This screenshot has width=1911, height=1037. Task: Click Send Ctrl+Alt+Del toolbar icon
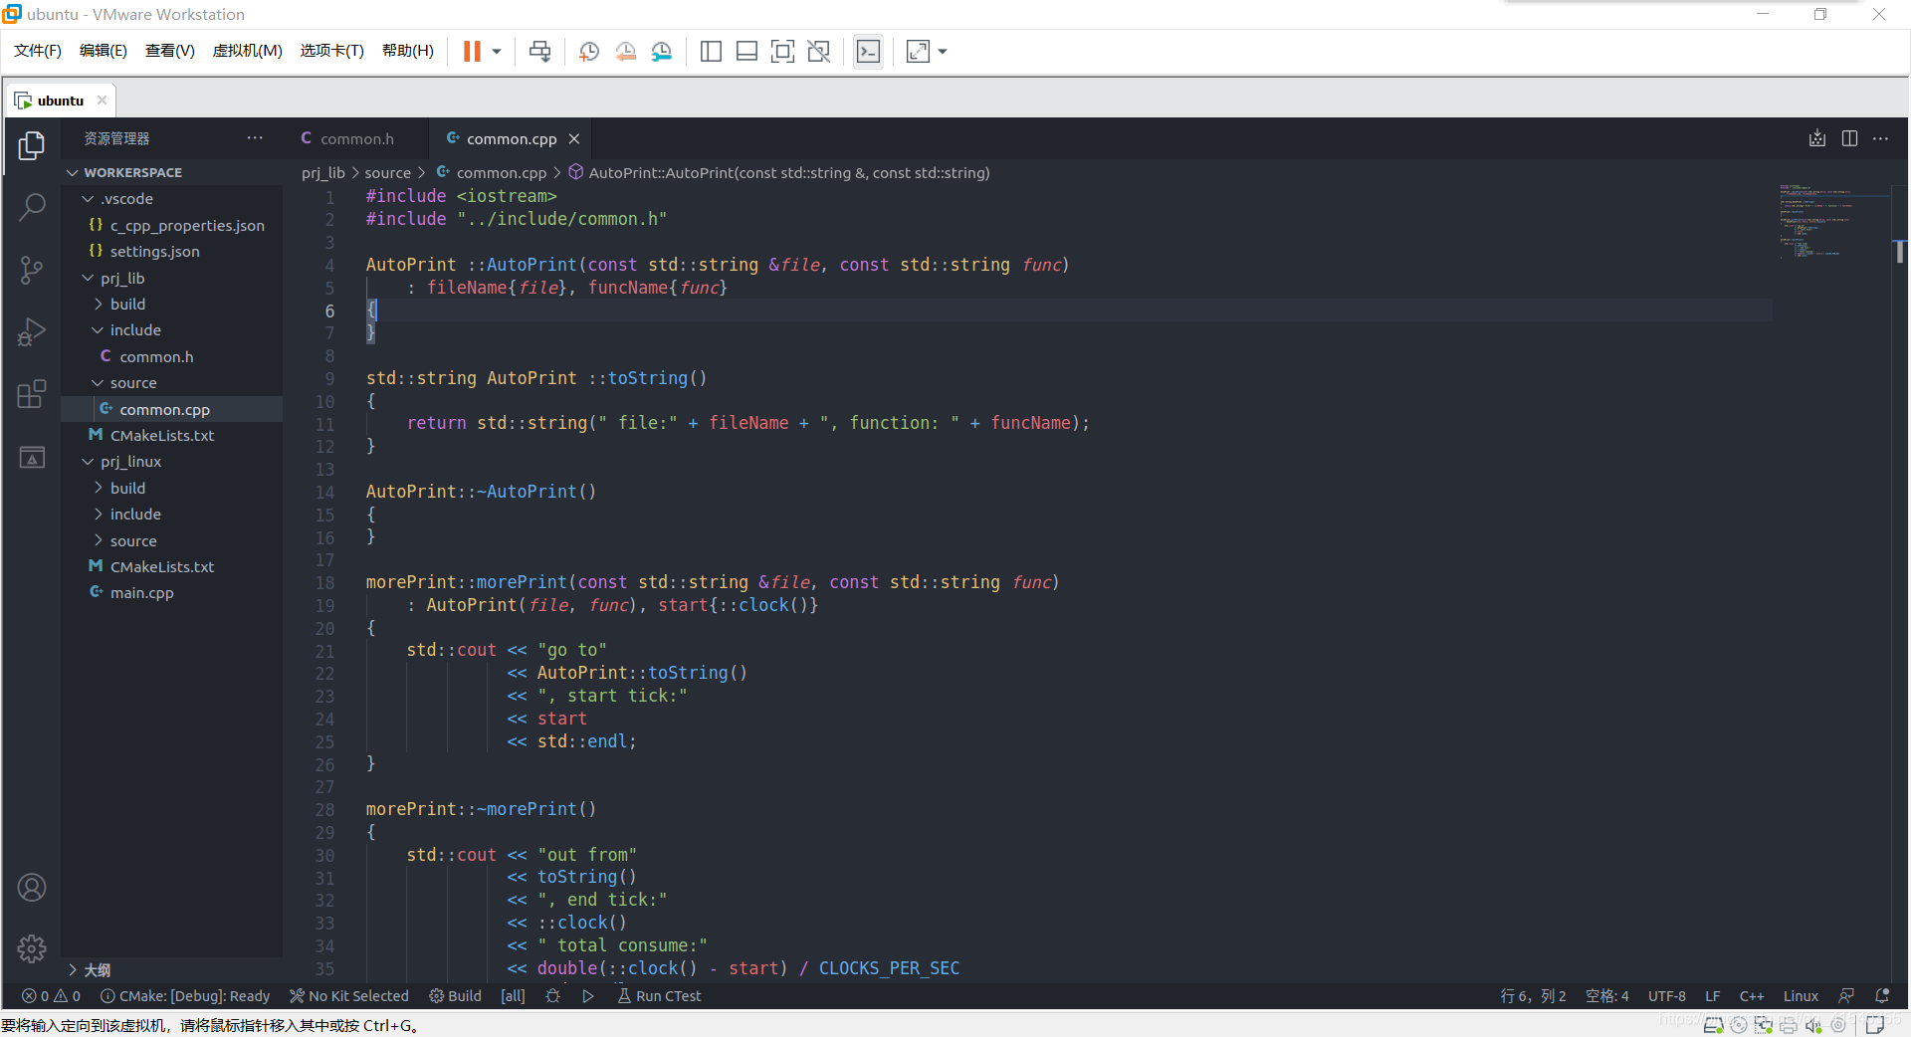[x=540, y=52]
